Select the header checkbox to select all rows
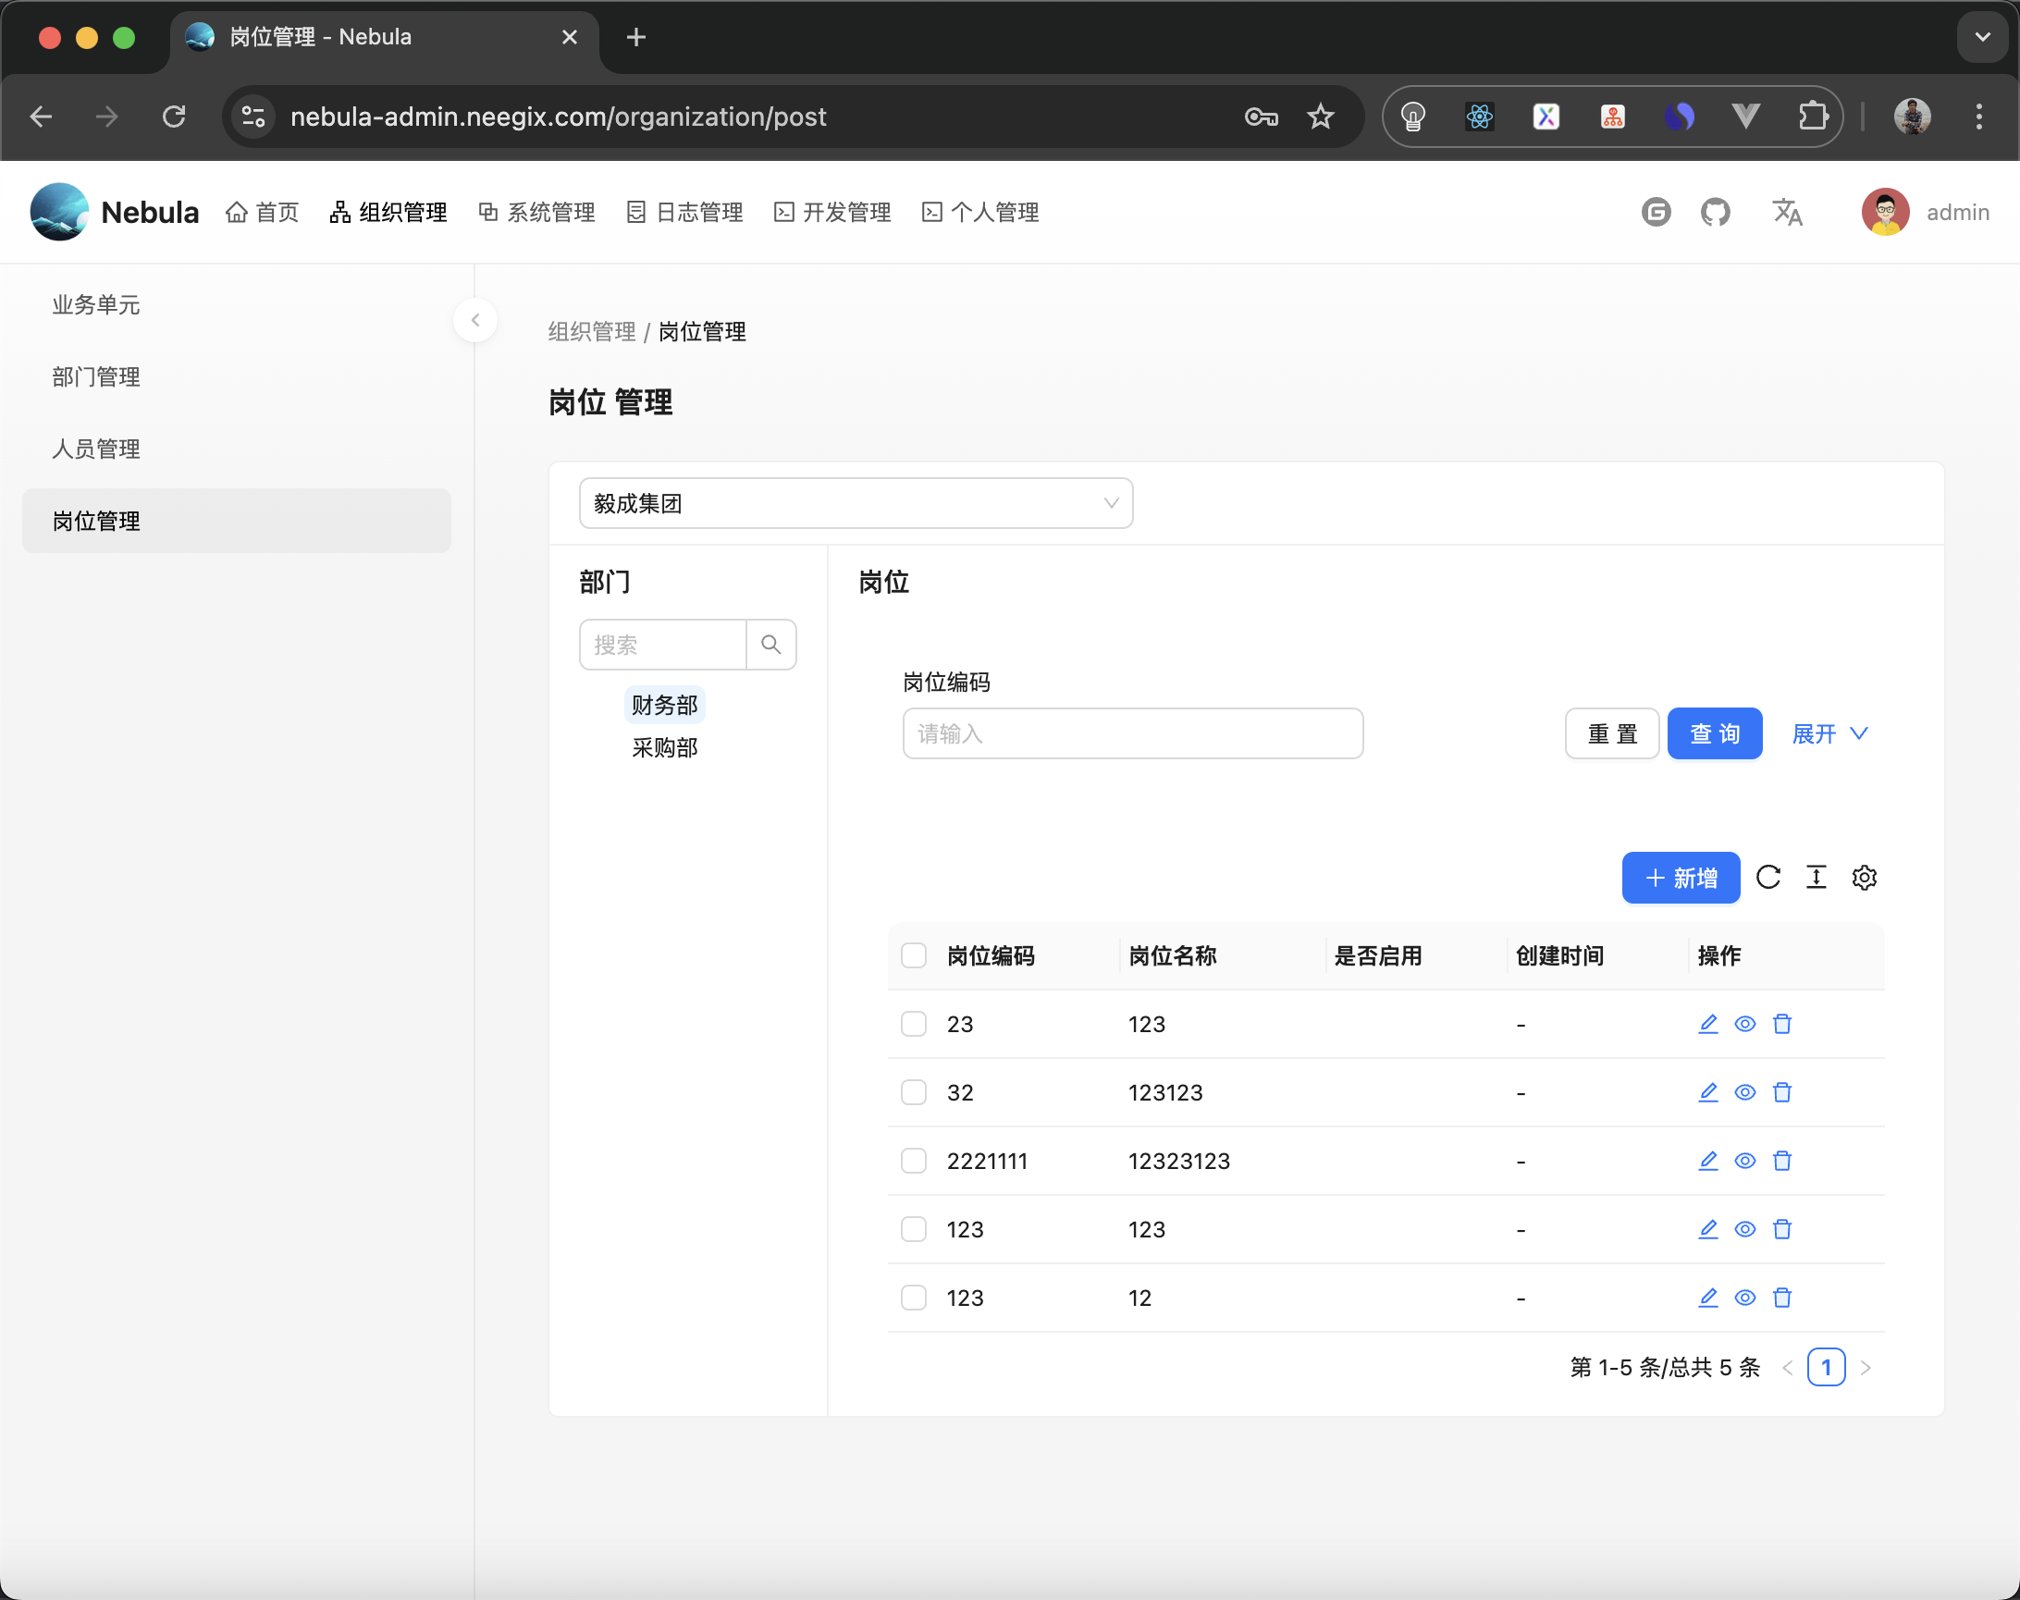Image resolution: width=2020 pixels, height=1600 pixels. point(914,954)
